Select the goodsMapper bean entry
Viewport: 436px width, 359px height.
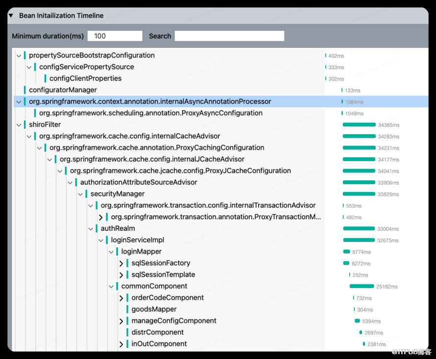(x=154, y=309)
